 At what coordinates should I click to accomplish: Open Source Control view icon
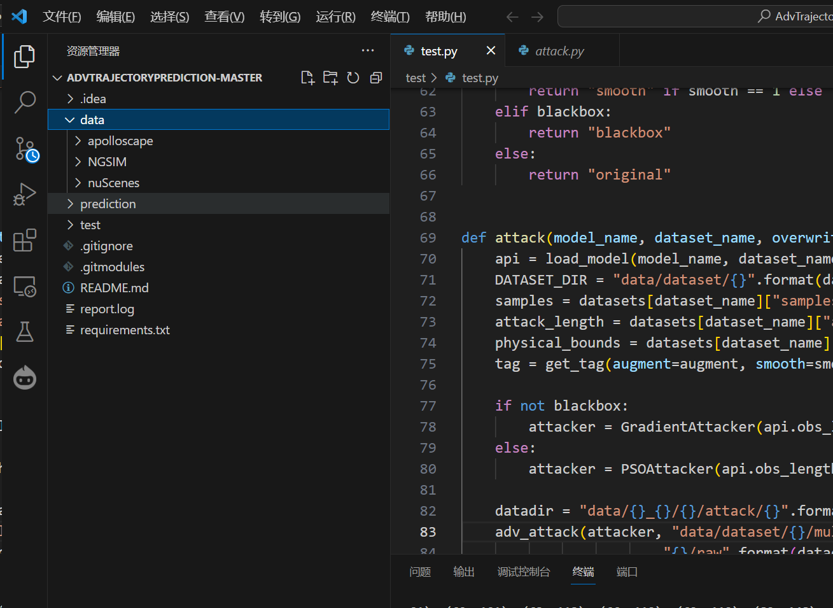(x=25, y=149)
